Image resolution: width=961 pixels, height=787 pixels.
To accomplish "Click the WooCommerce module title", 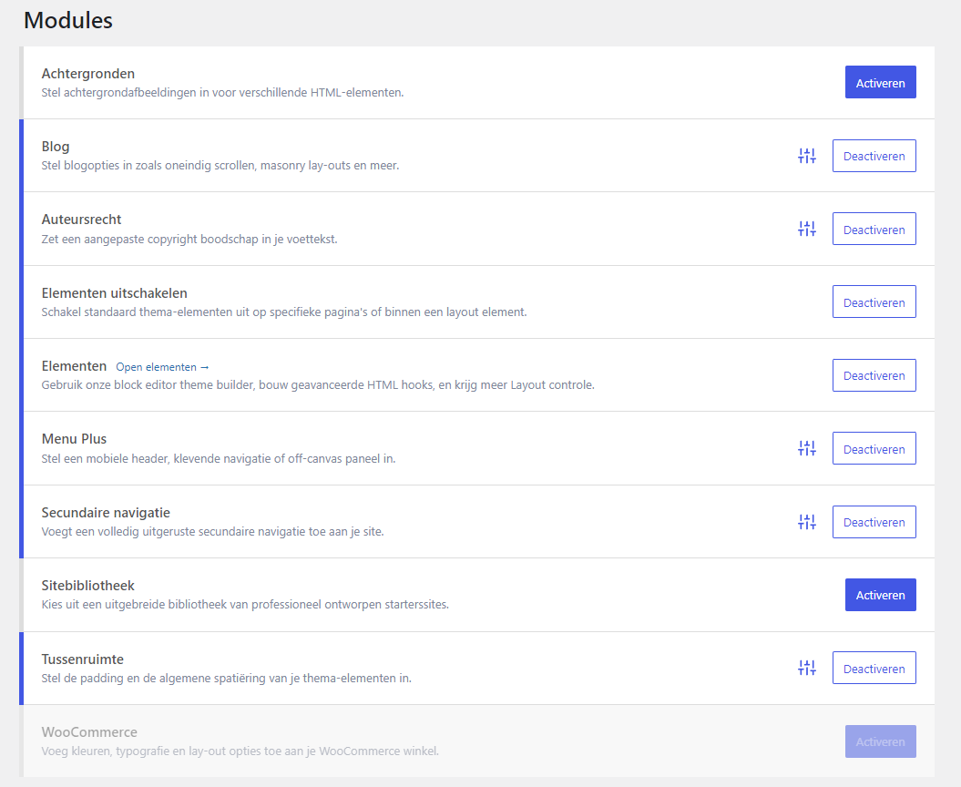I will 89,732.
